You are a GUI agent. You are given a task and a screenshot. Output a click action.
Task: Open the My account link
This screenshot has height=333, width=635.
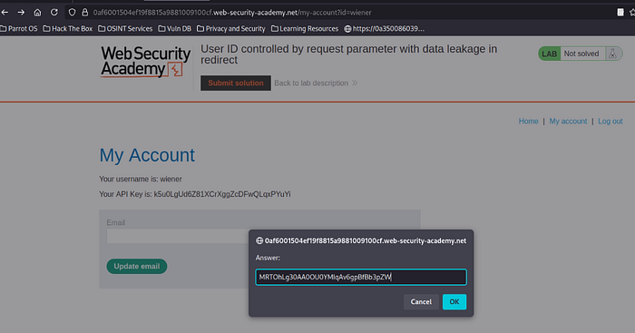coord(568,121)
